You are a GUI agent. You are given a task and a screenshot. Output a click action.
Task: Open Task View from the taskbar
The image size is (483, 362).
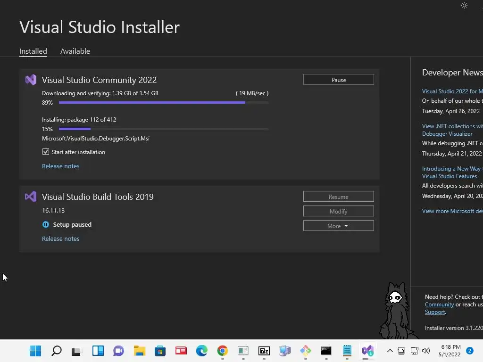77,351
